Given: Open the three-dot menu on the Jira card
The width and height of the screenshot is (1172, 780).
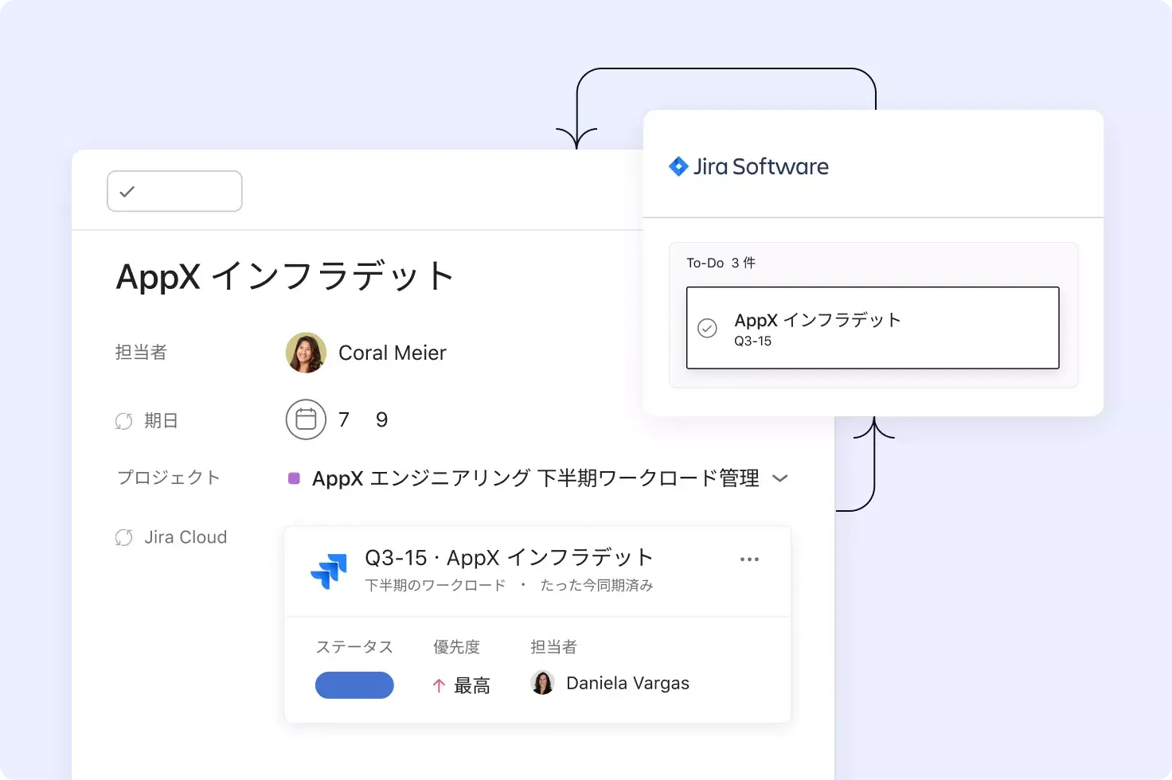Looking at the screenshot, I should click(x=749, y=559).
